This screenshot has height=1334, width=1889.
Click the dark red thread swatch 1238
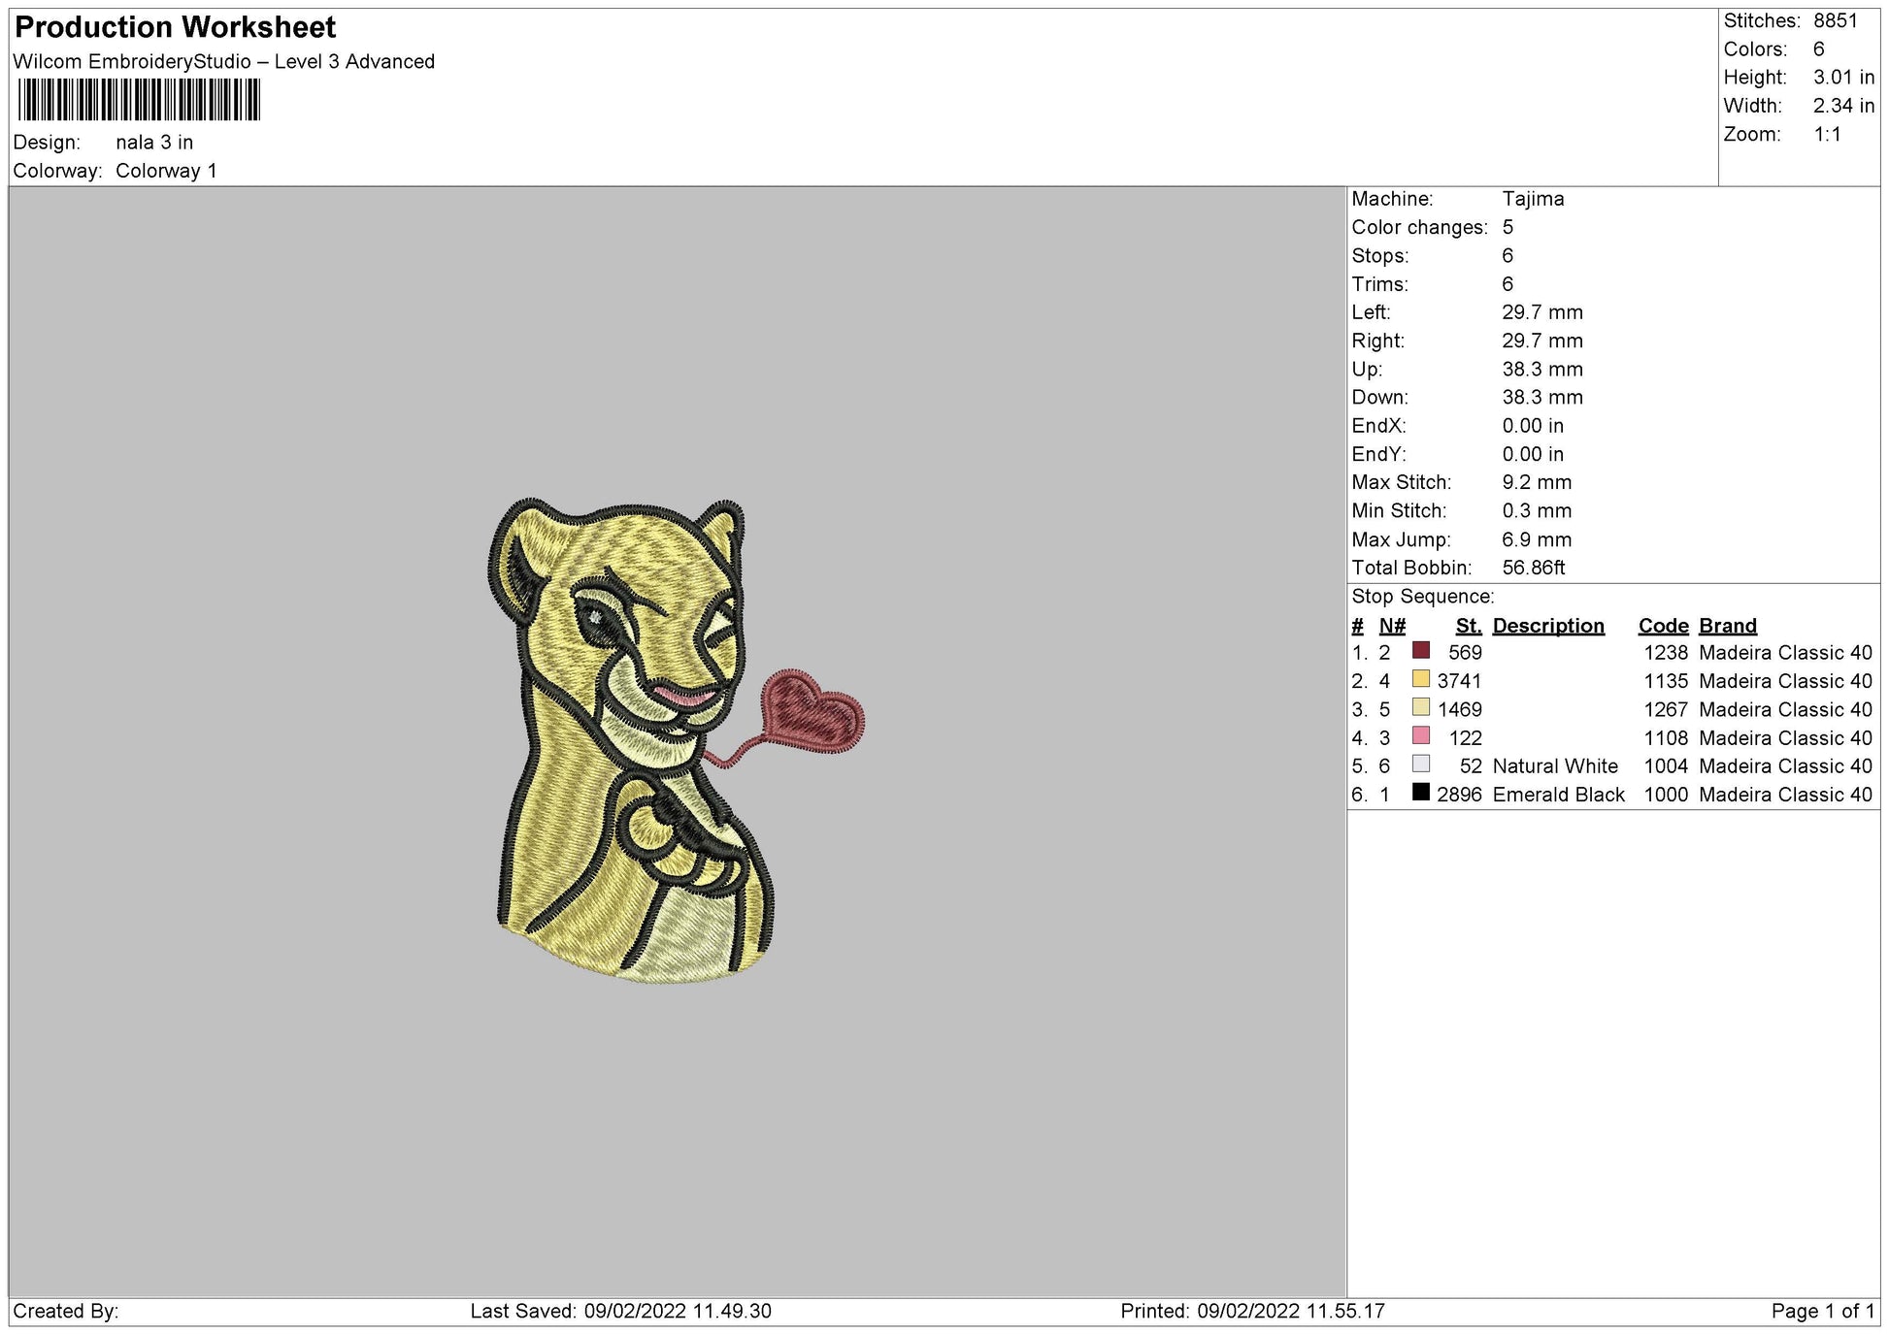point(1421,651)
